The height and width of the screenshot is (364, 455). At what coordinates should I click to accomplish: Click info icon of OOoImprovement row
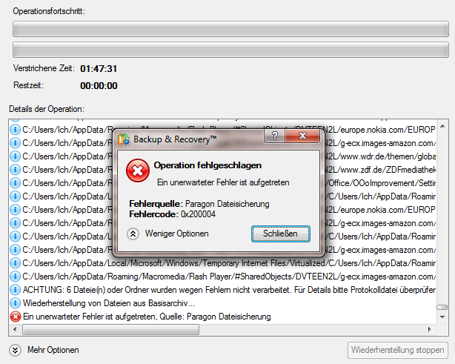coord(15,183)
